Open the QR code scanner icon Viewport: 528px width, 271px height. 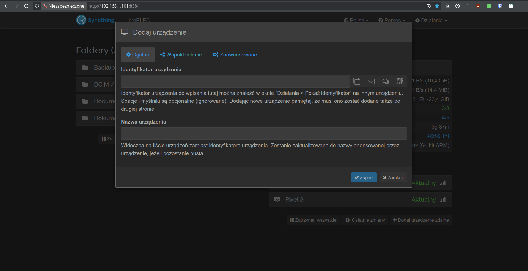(400, 81)
